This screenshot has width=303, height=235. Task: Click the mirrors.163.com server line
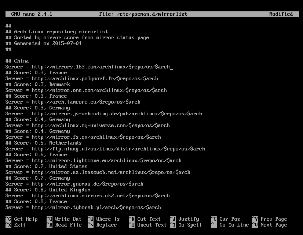click(x=88, y=67)
